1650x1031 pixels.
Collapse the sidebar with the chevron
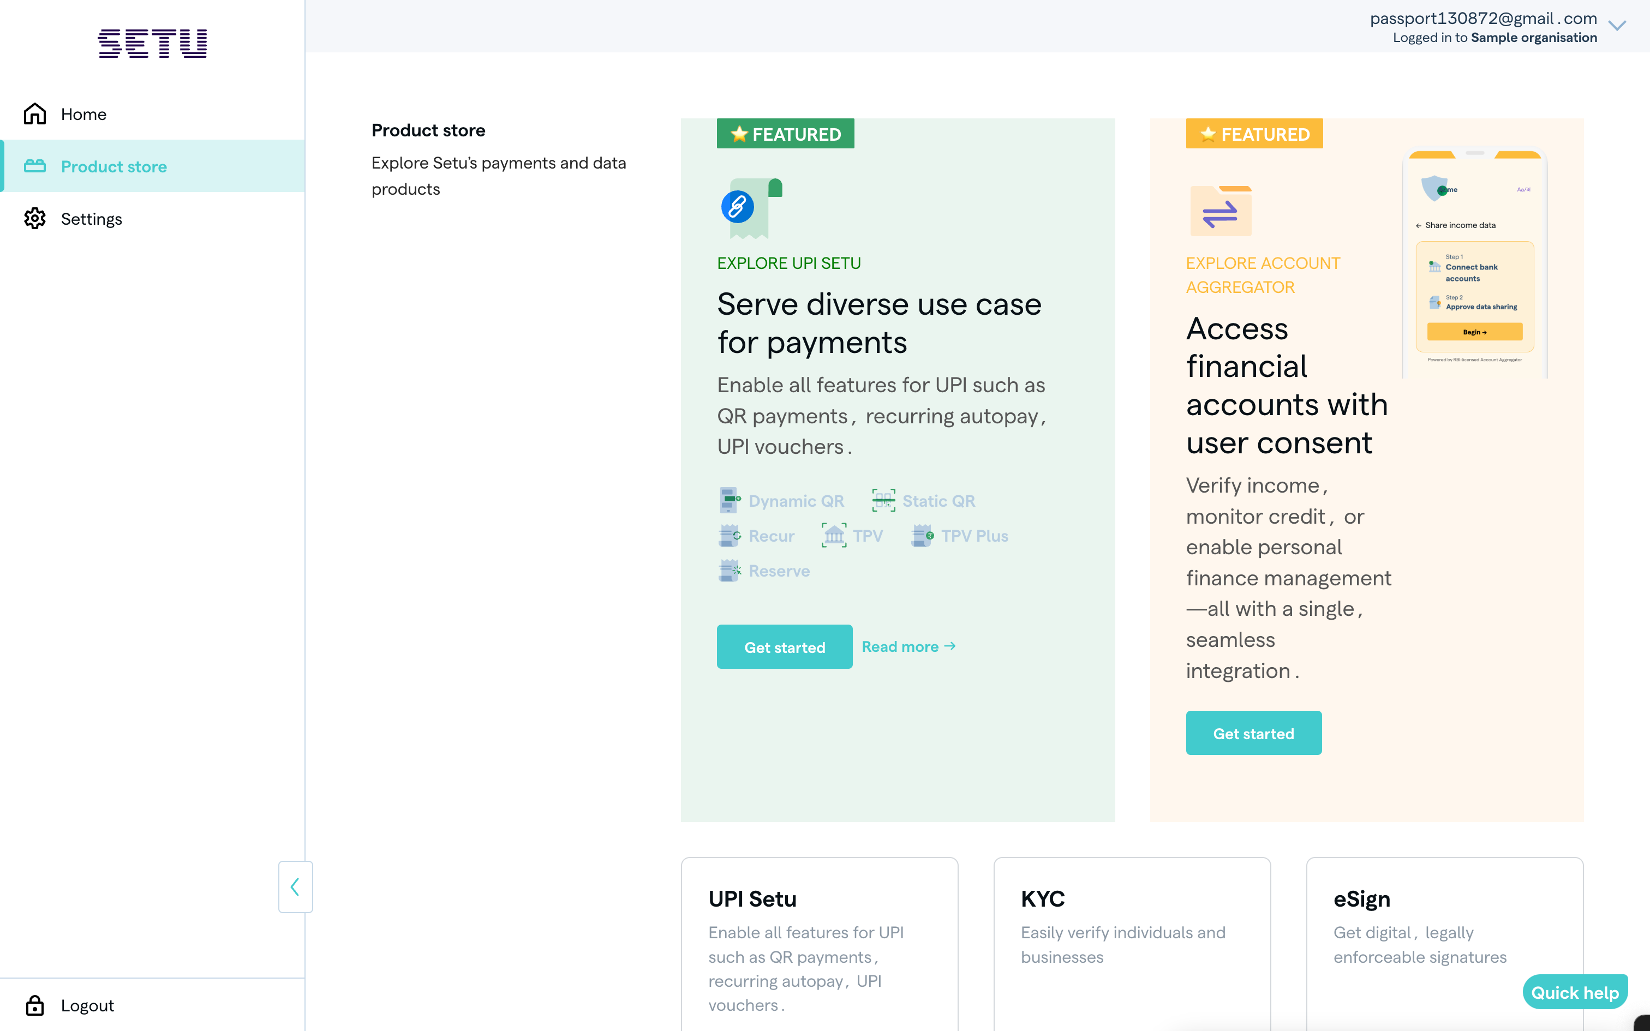295,886
